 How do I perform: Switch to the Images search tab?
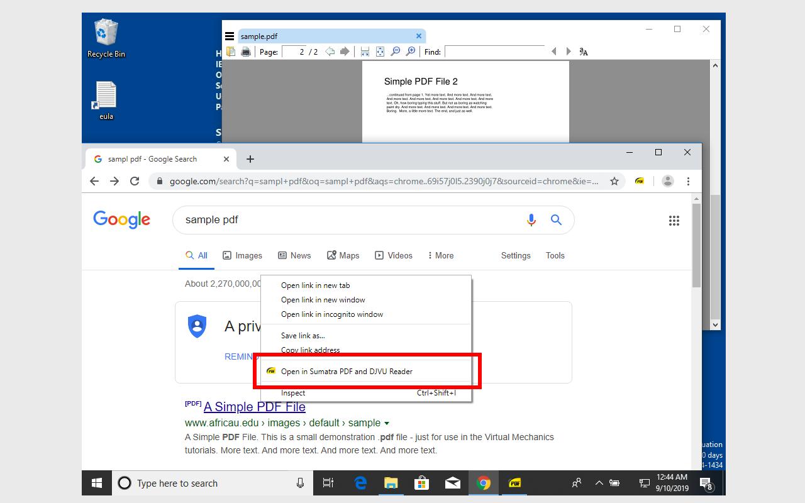(x=242, y=255)
